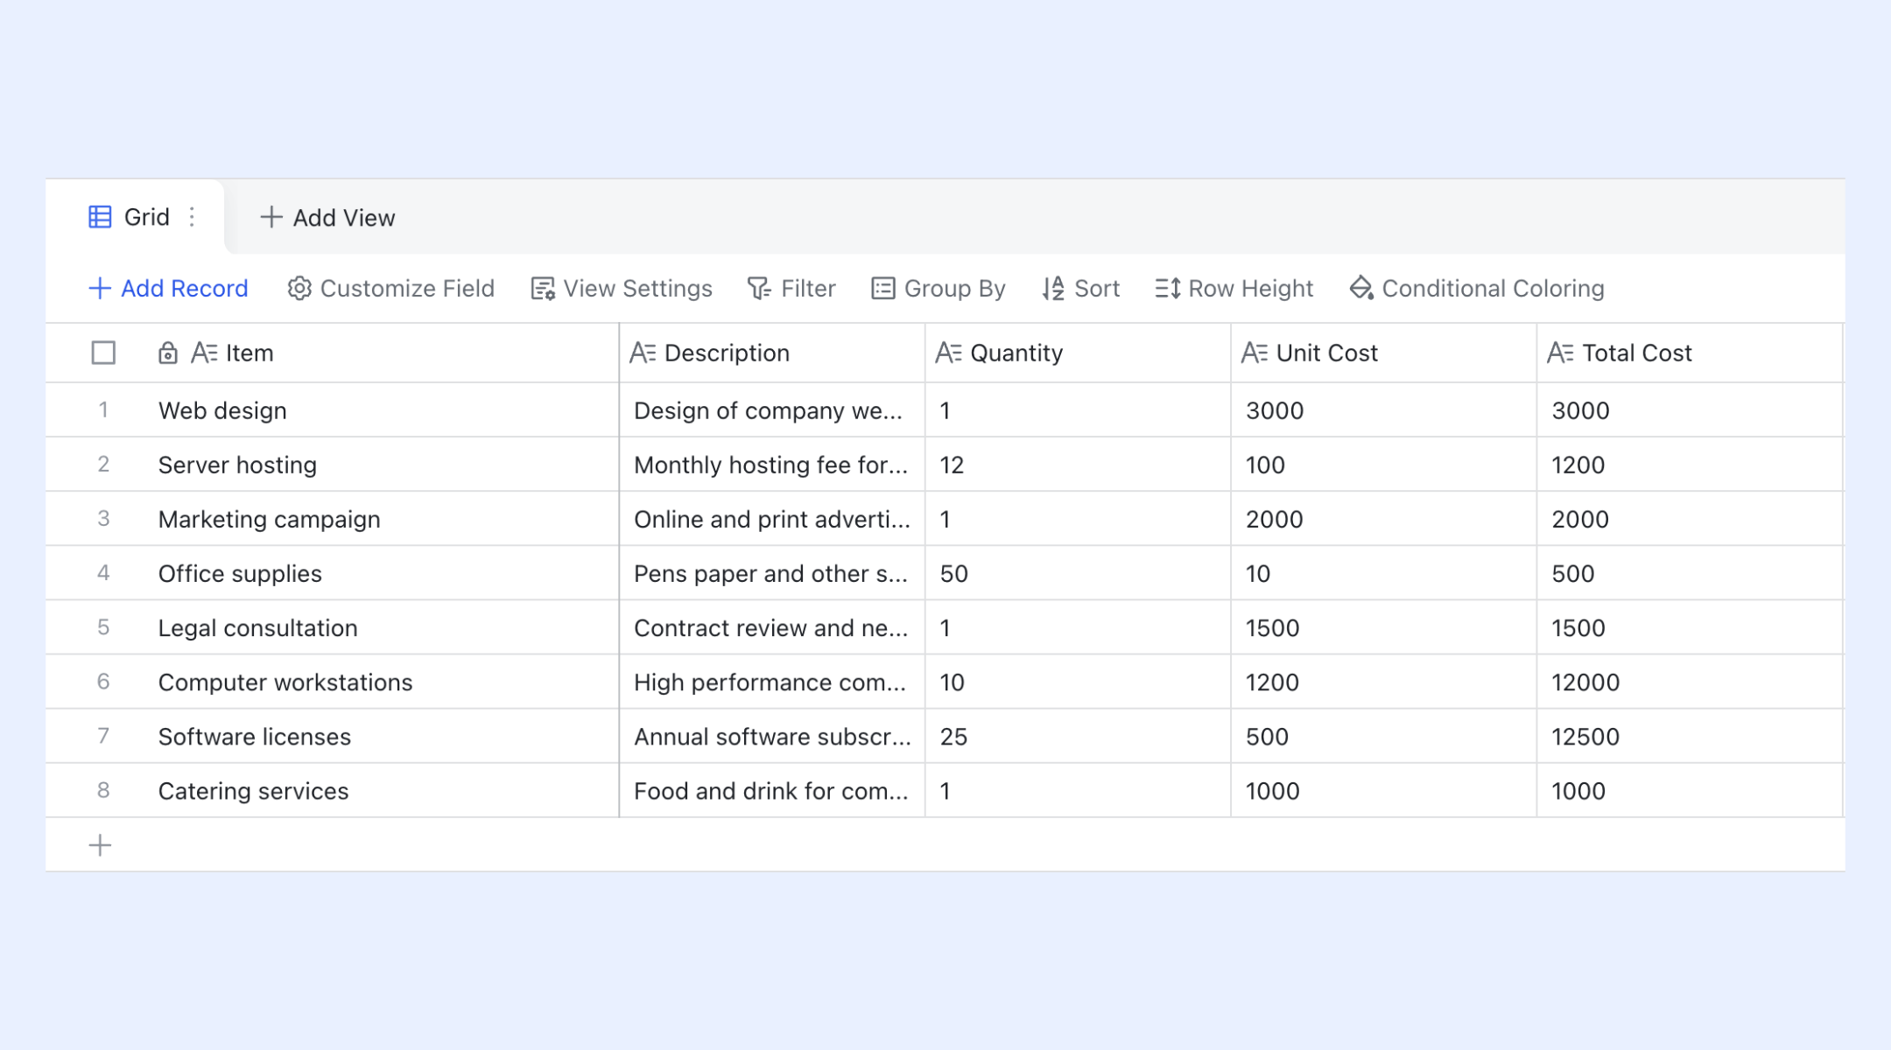Click the Grid view table icon

pyautogui.click(x=100, y=217)
